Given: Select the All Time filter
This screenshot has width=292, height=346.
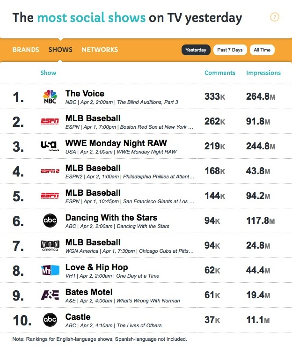Looking at the screenshot, I should click(262, 50).
